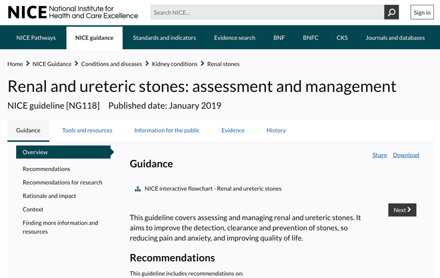Open Conditions and diseases breadcrumb link
The height and width of the screenshot is (278, 440).
[111, 64]
